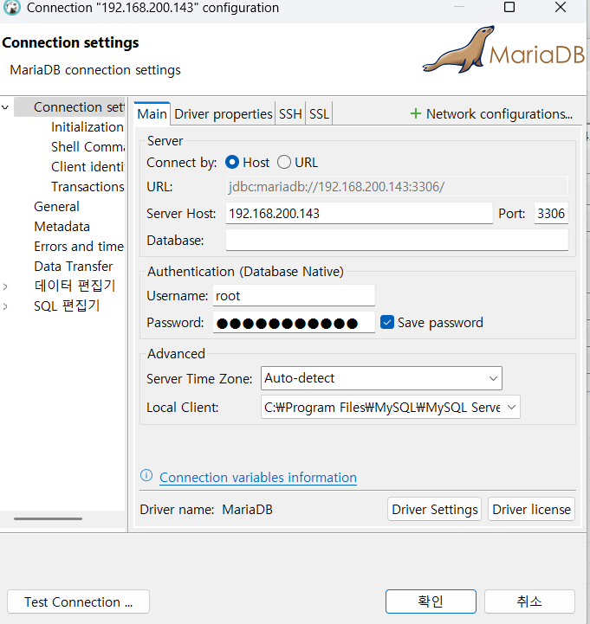Viewport: 590px width, 624px height.
Task: Click the Test Connection button
Action: (x=79, y=601)
